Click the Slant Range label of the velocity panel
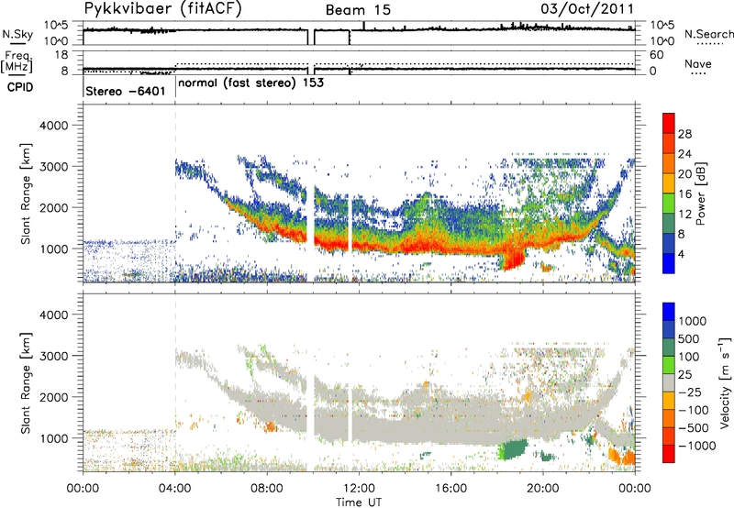Viewport: 734px width, 508px height. [26, 383]
